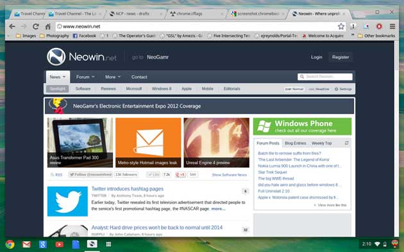
Task: Bookmark the page with the star icon
Action: tap(341, 26)
